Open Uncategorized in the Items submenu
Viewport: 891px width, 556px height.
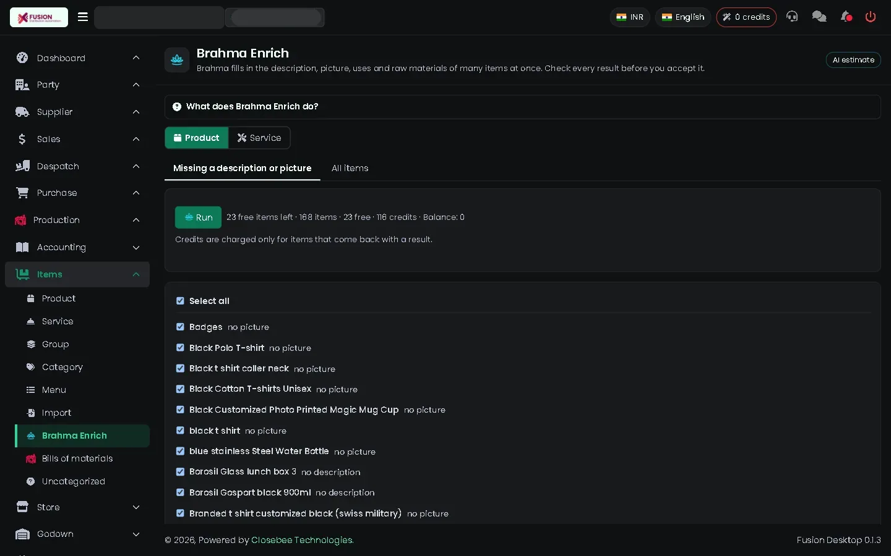[82, 481]
